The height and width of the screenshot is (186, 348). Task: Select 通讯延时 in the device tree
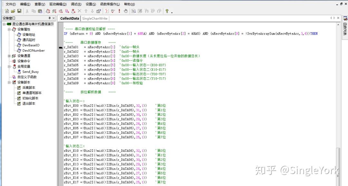pos(29,40)
